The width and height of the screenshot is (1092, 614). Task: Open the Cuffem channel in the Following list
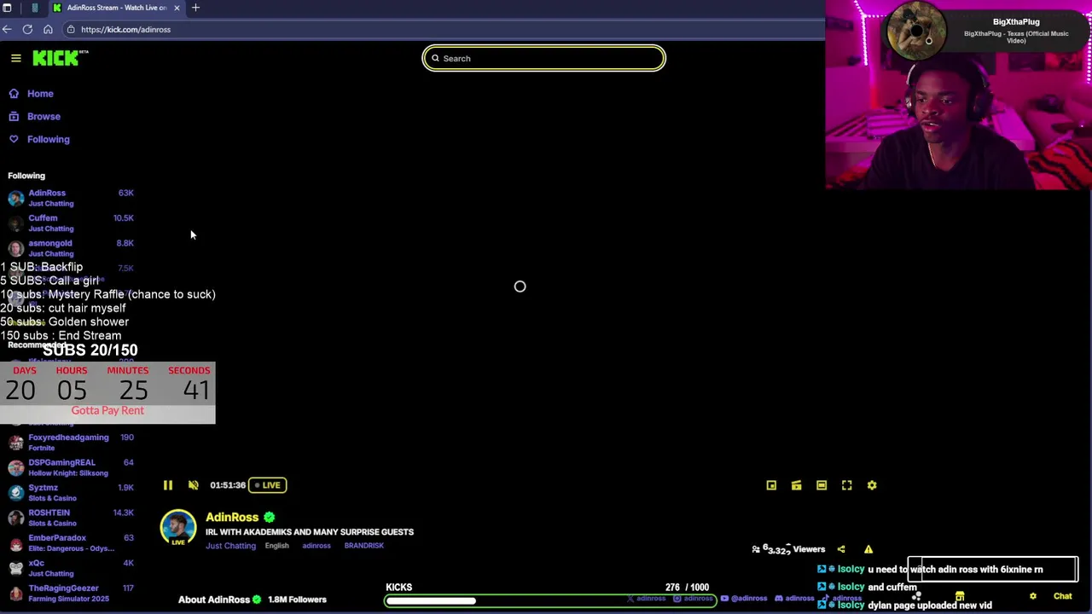point(72,223)
